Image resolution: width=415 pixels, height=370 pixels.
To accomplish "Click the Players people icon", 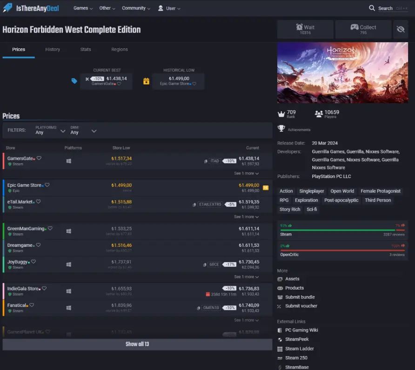I will [319, 114].
